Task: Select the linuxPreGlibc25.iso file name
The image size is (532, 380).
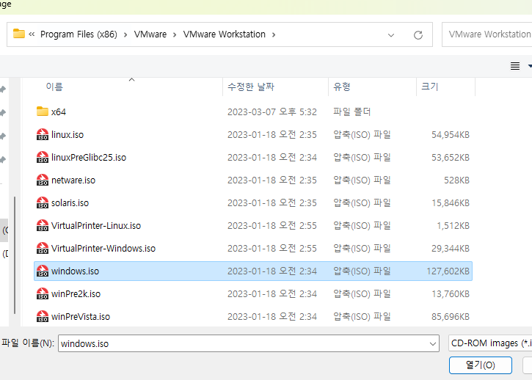Action: click(89, 158)
